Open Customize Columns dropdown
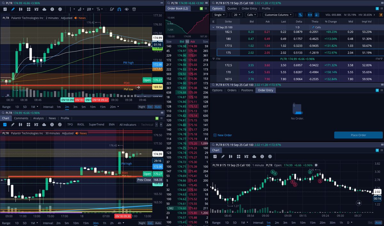 278,15
